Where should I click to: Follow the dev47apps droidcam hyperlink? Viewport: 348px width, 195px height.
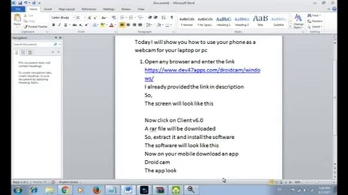coord(202,74)
